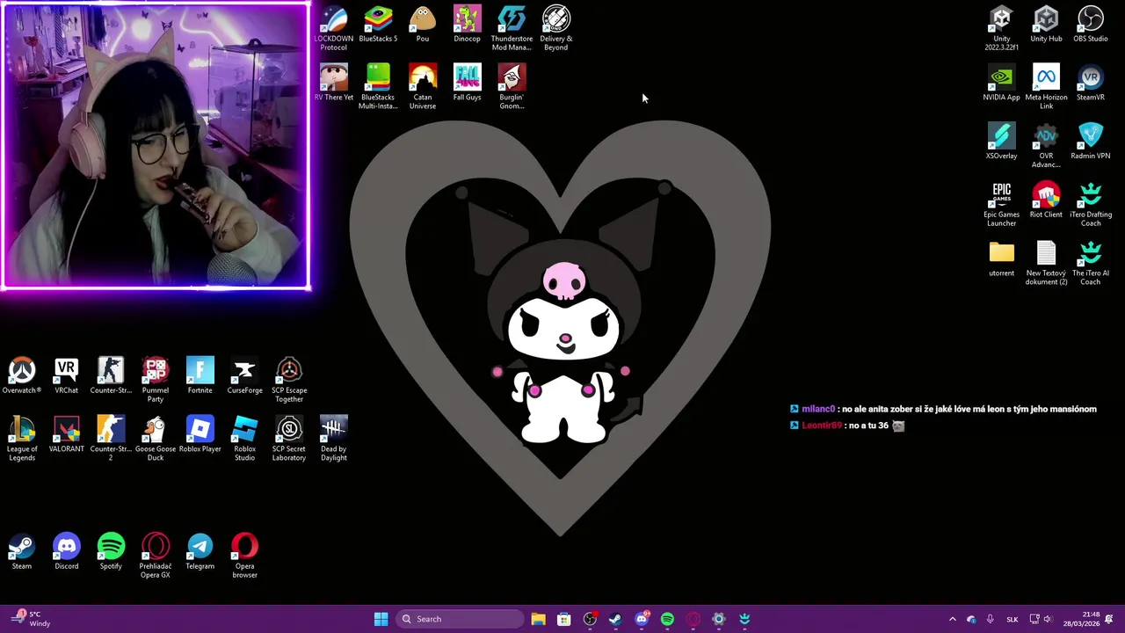Screen dimensions: 1125x633
Task: Select the Epic Games Launcher icon
Action: (x=1001, y=204)
